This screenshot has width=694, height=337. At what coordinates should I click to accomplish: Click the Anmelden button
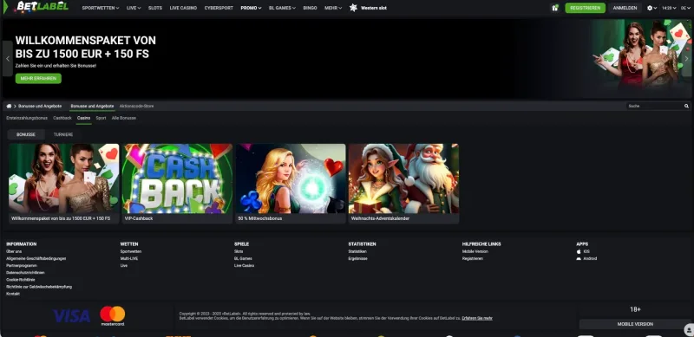(625, 8)
